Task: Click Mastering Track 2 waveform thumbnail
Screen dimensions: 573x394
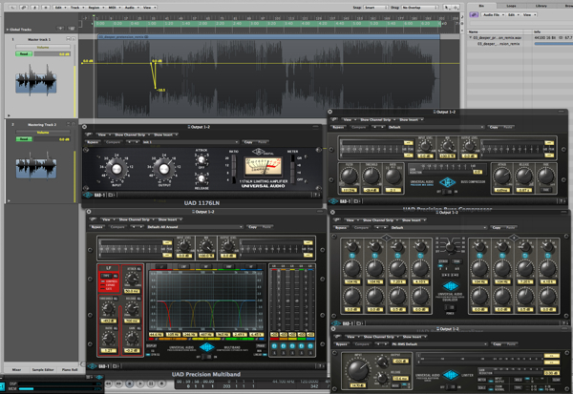Action: tap(36, 164)
